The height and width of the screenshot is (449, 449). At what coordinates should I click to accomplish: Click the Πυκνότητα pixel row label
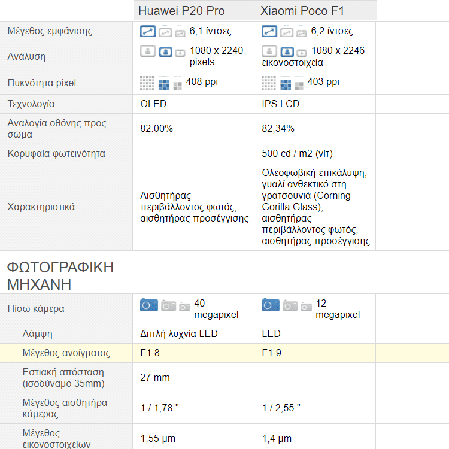tap(42, 83)
